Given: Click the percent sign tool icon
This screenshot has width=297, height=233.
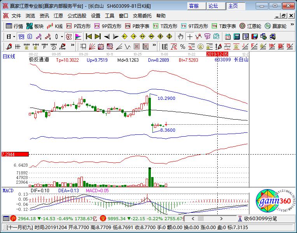Looking at the screenshot, I should point(183,47).
